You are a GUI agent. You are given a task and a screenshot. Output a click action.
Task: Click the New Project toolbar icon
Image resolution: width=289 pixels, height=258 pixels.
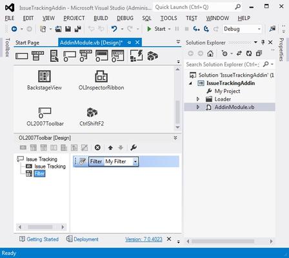[43, 29]
